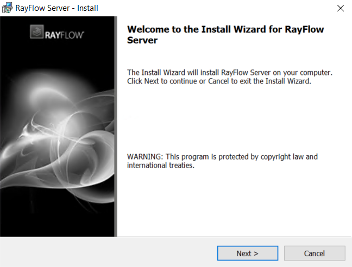Click the Next > button

(x=248, y=253)
